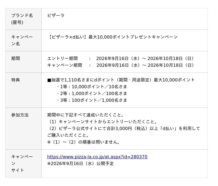This screenshot has height=186, width=218.
Task: Click the キャンペーンサイト row label
Action: click(22, 163)
